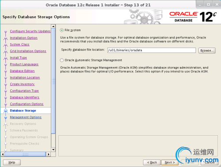Viewport: 221px width, 167px height.
Task: Jump to Database Edition step
Action: click(x=22, y=71)
